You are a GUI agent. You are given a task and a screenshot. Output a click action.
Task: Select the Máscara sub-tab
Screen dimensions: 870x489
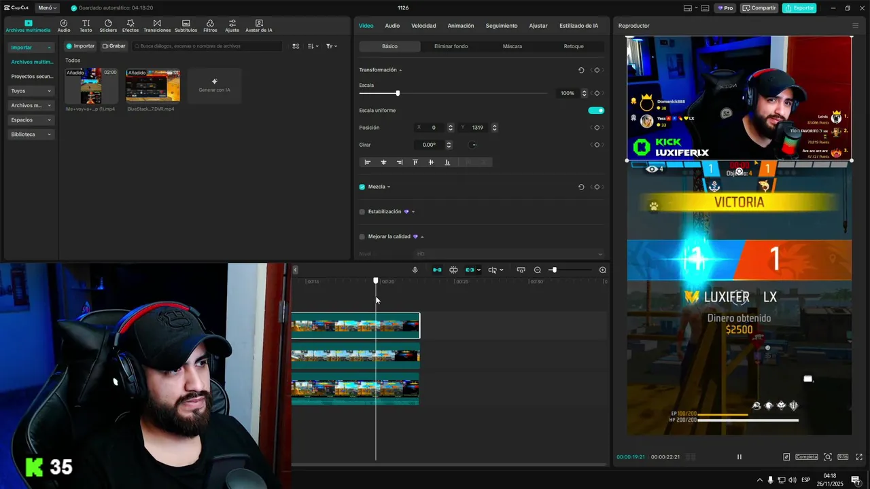coord(512,46)
